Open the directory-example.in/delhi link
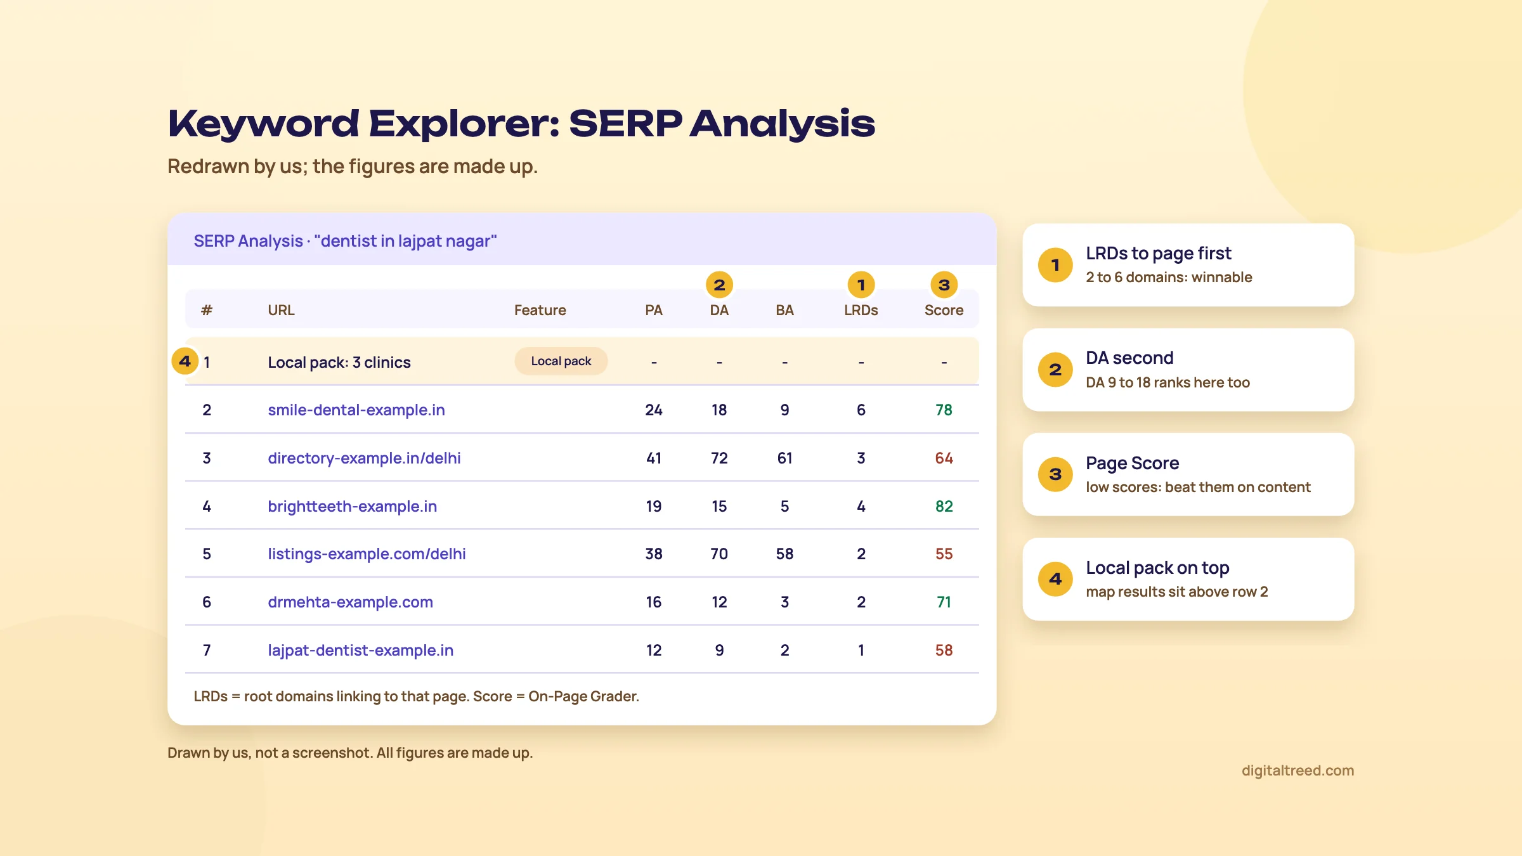Image resolution: width=1522 pixels, height=856 pixels. [364, 458]
